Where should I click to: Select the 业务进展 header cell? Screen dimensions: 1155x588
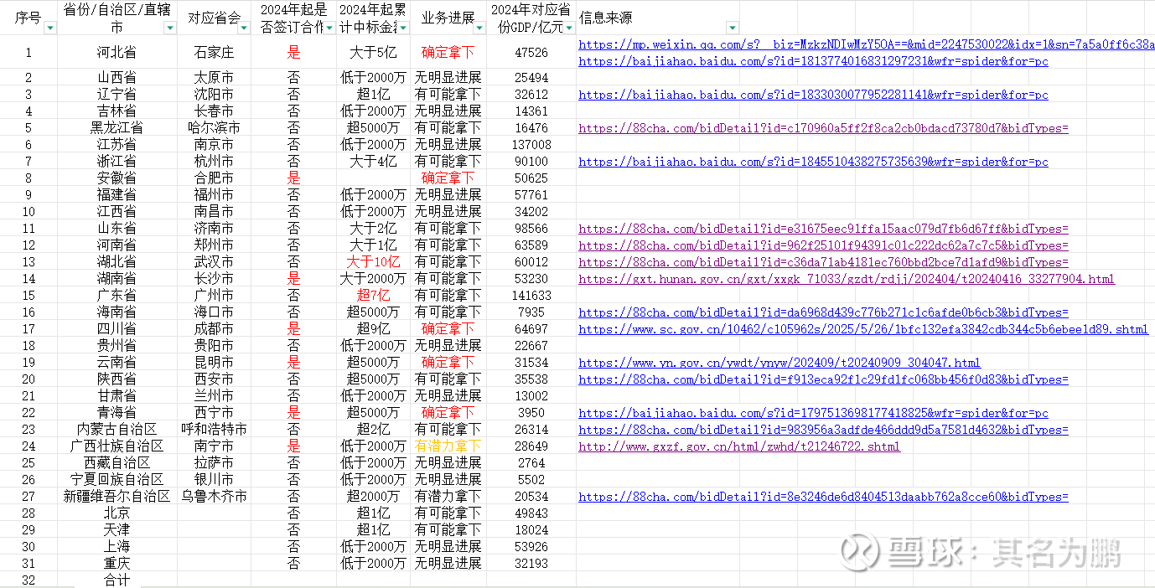[x=448, y=18]
